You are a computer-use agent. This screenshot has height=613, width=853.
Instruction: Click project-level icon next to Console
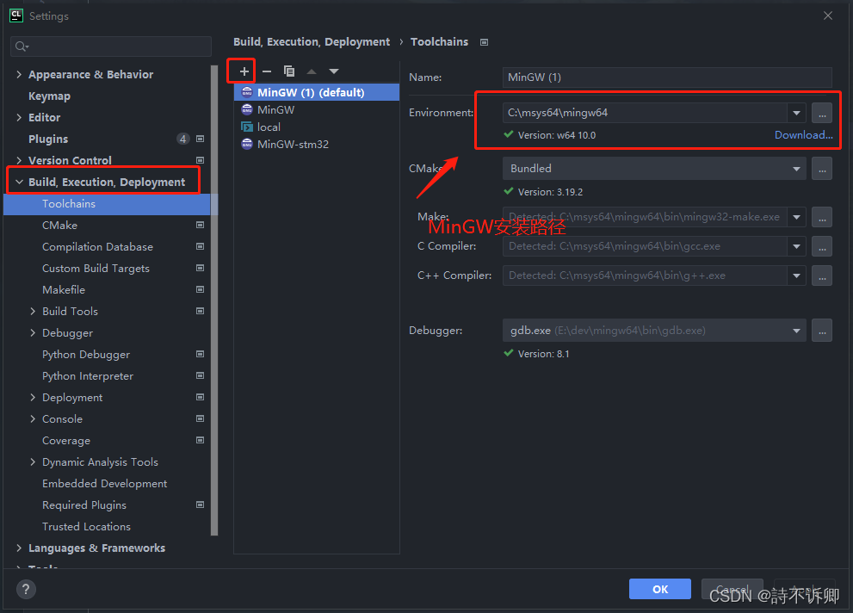click(201, 418)
